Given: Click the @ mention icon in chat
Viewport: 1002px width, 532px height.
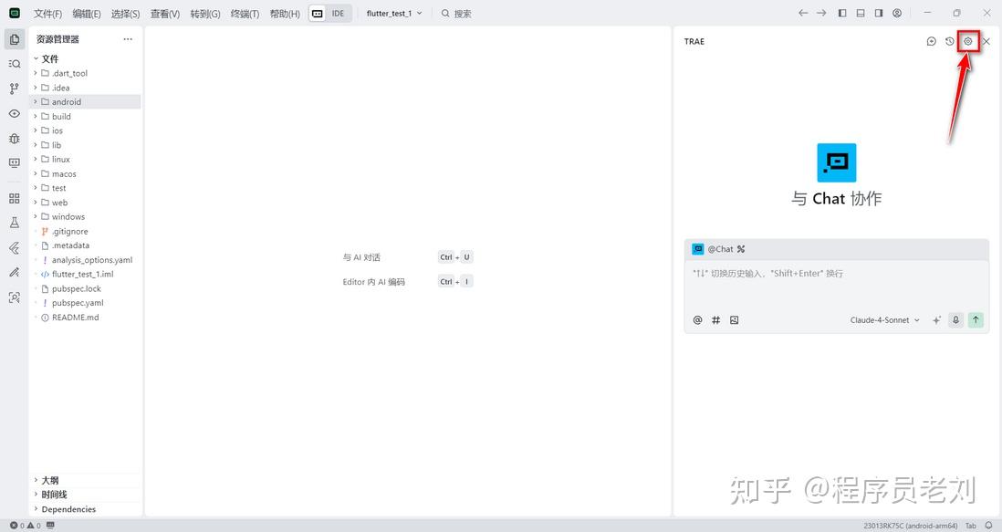Looking at the screenshot, I should tap(697, 319).
